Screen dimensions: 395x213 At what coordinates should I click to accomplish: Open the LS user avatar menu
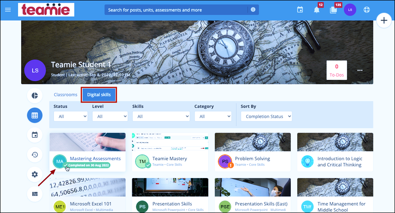(350, 10)
